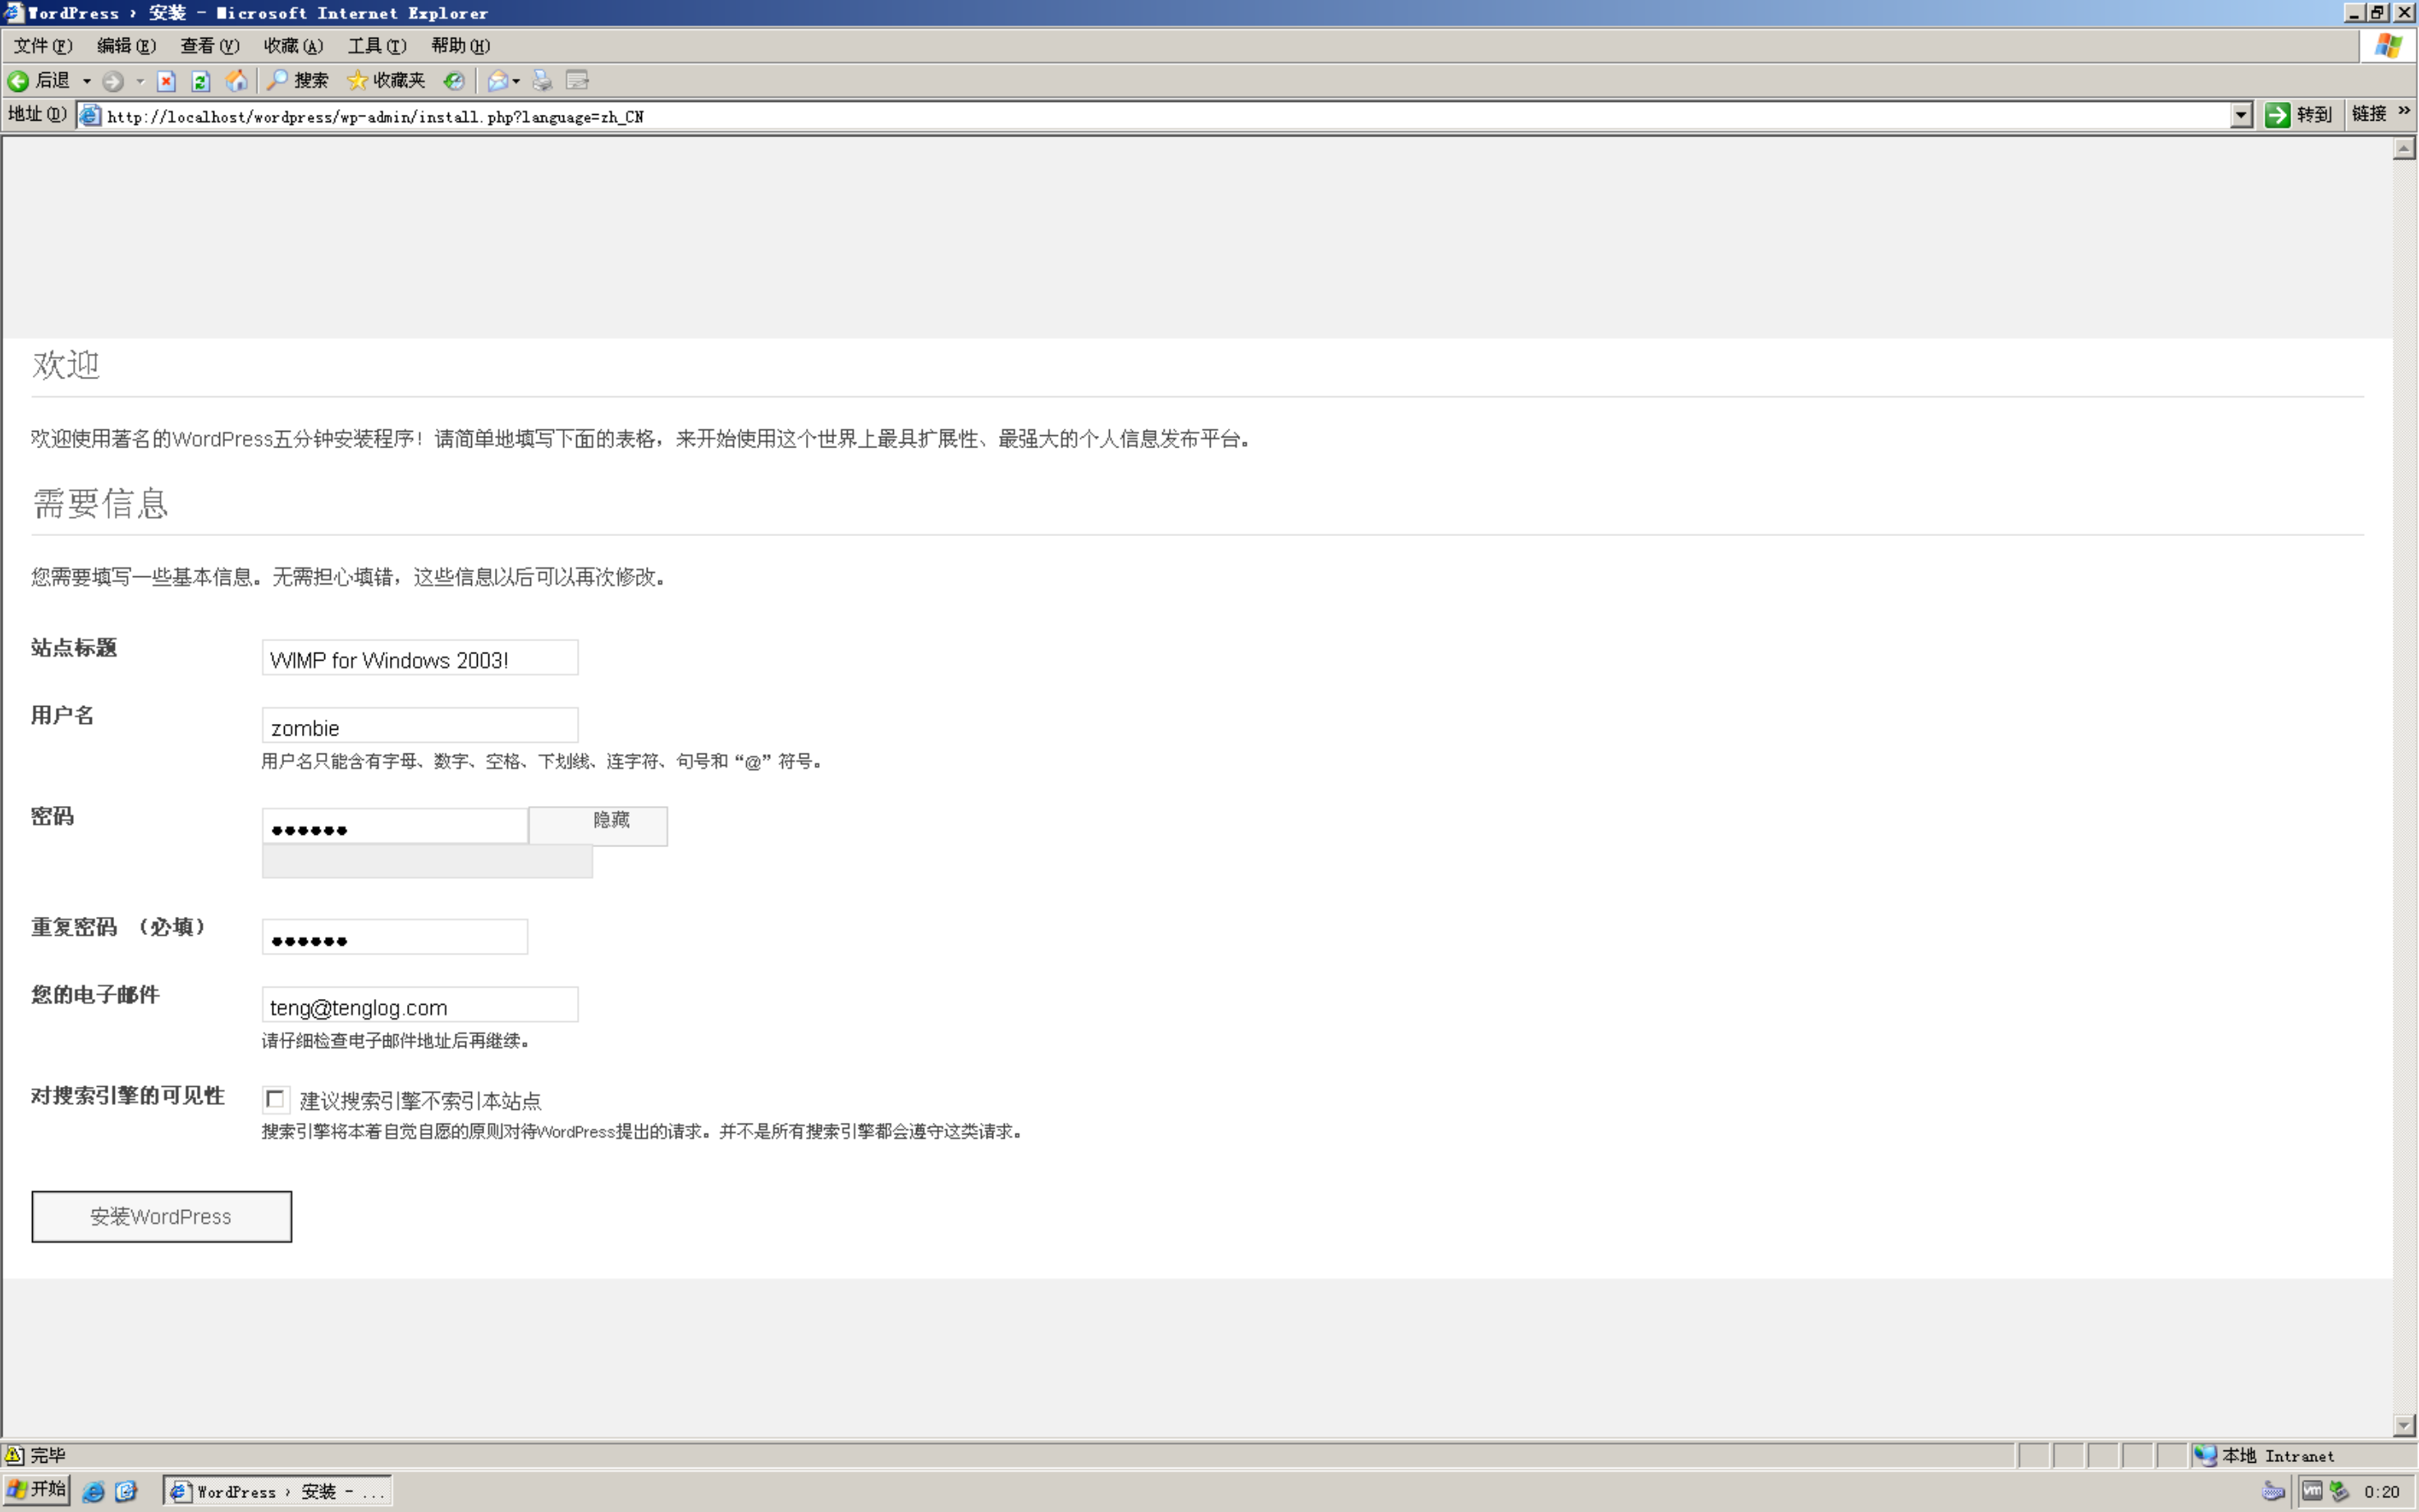Click the grey Forward arrow button
Screen dimensions: 2419x1512
point(113,81)
